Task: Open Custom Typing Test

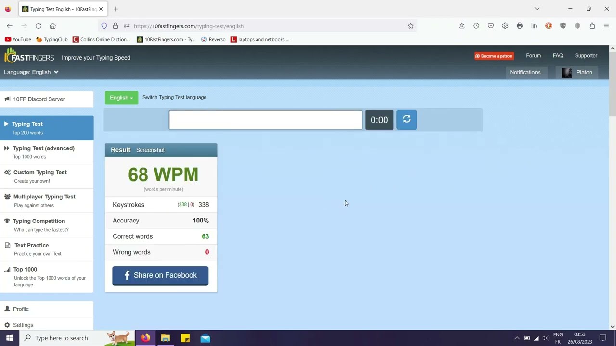Action: pyautogui.click(x=47, y=176)
